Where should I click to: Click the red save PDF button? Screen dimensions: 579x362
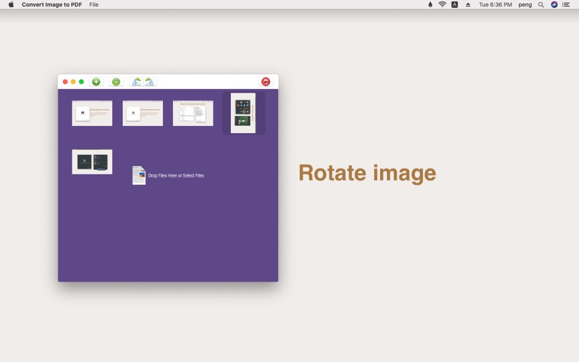(x=266, y=82)
